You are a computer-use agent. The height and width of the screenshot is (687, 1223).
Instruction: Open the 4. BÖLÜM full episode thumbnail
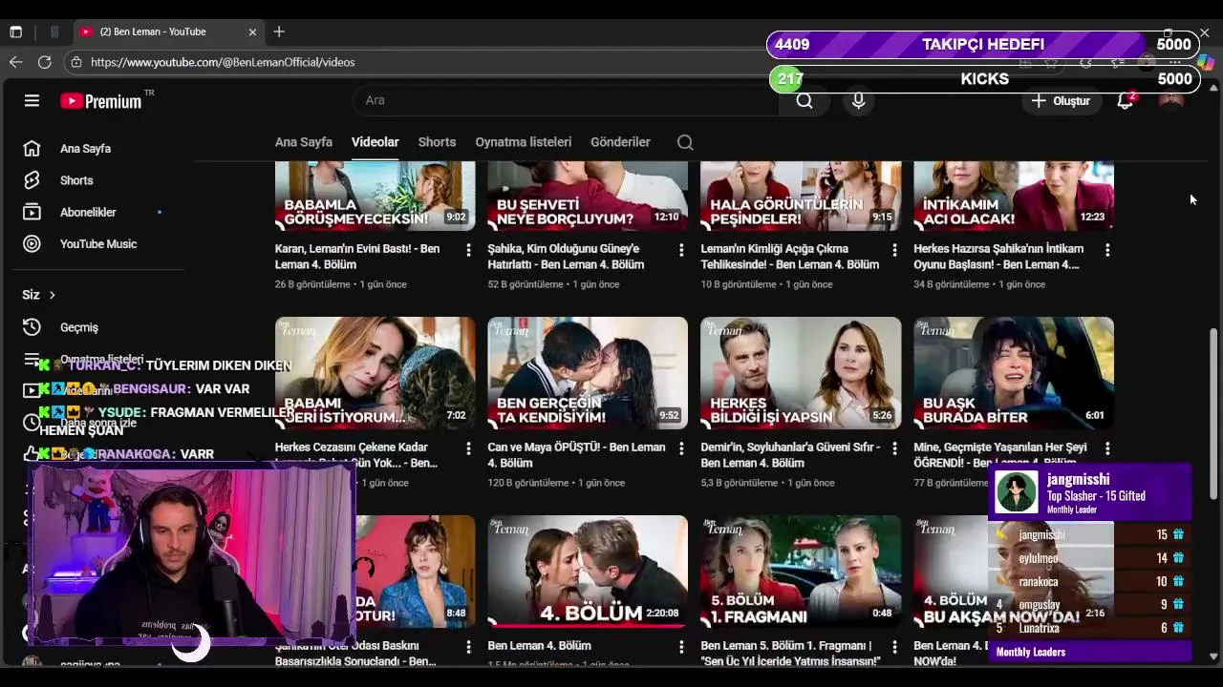tap(588, 572)
